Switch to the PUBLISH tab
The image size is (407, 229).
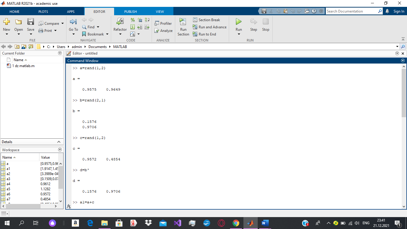(x=131, y=12)
